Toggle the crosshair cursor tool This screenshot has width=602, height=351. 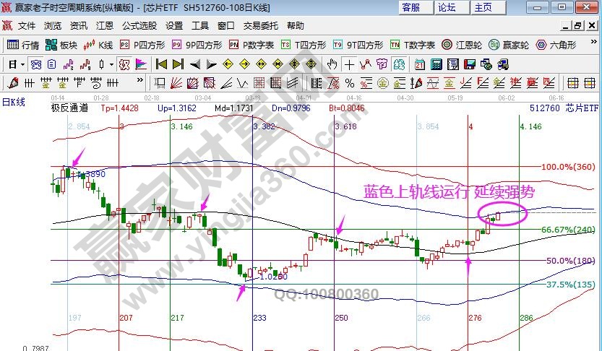349,64
